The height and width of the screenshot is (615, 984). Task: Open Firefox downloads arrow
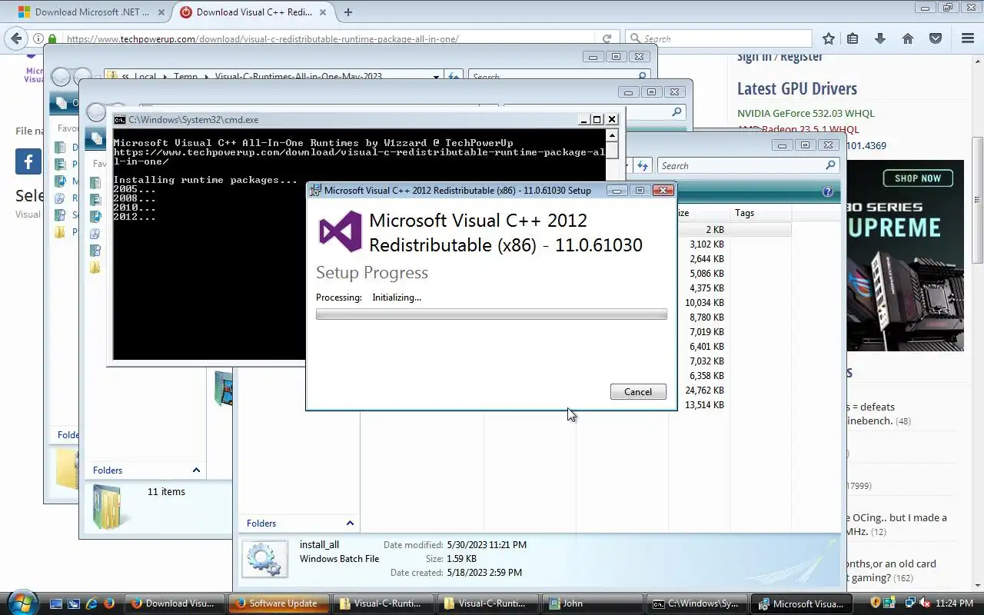pyautogui.click(x=880, y=38)
